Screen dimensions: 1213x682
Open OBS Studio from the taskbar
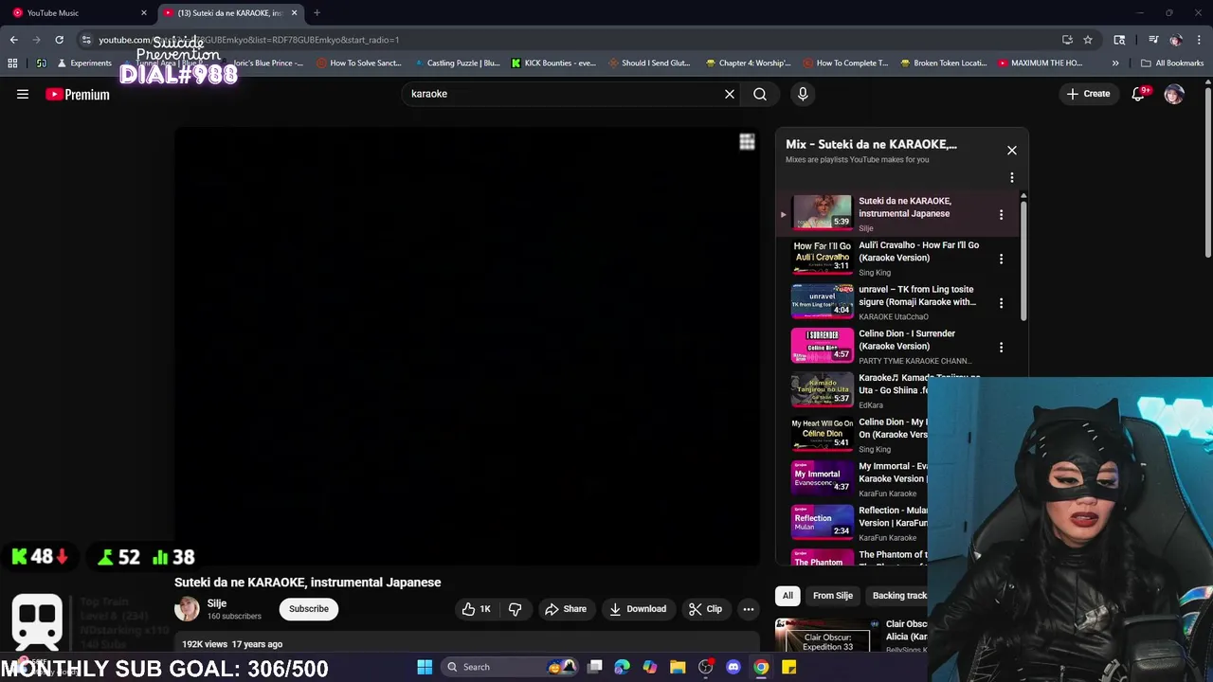click(x=705, y=667)
